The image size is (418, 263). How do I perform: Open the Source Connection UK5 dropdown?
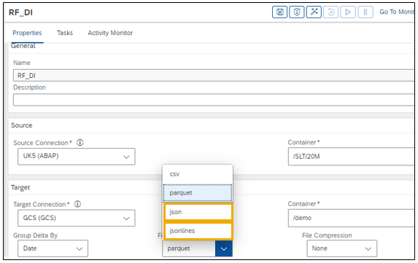click(77, 157)
